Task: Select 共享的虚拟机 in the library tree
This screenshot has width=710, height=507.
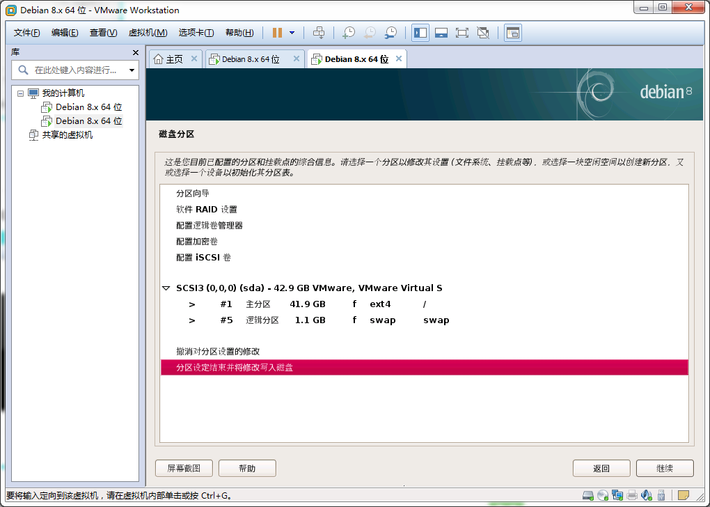Action: (x=67, y=135)
